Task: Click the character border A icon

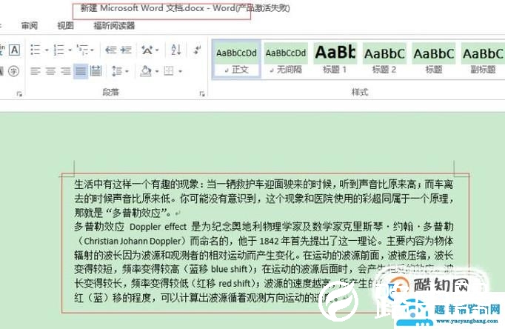Action: click(14, 50)
